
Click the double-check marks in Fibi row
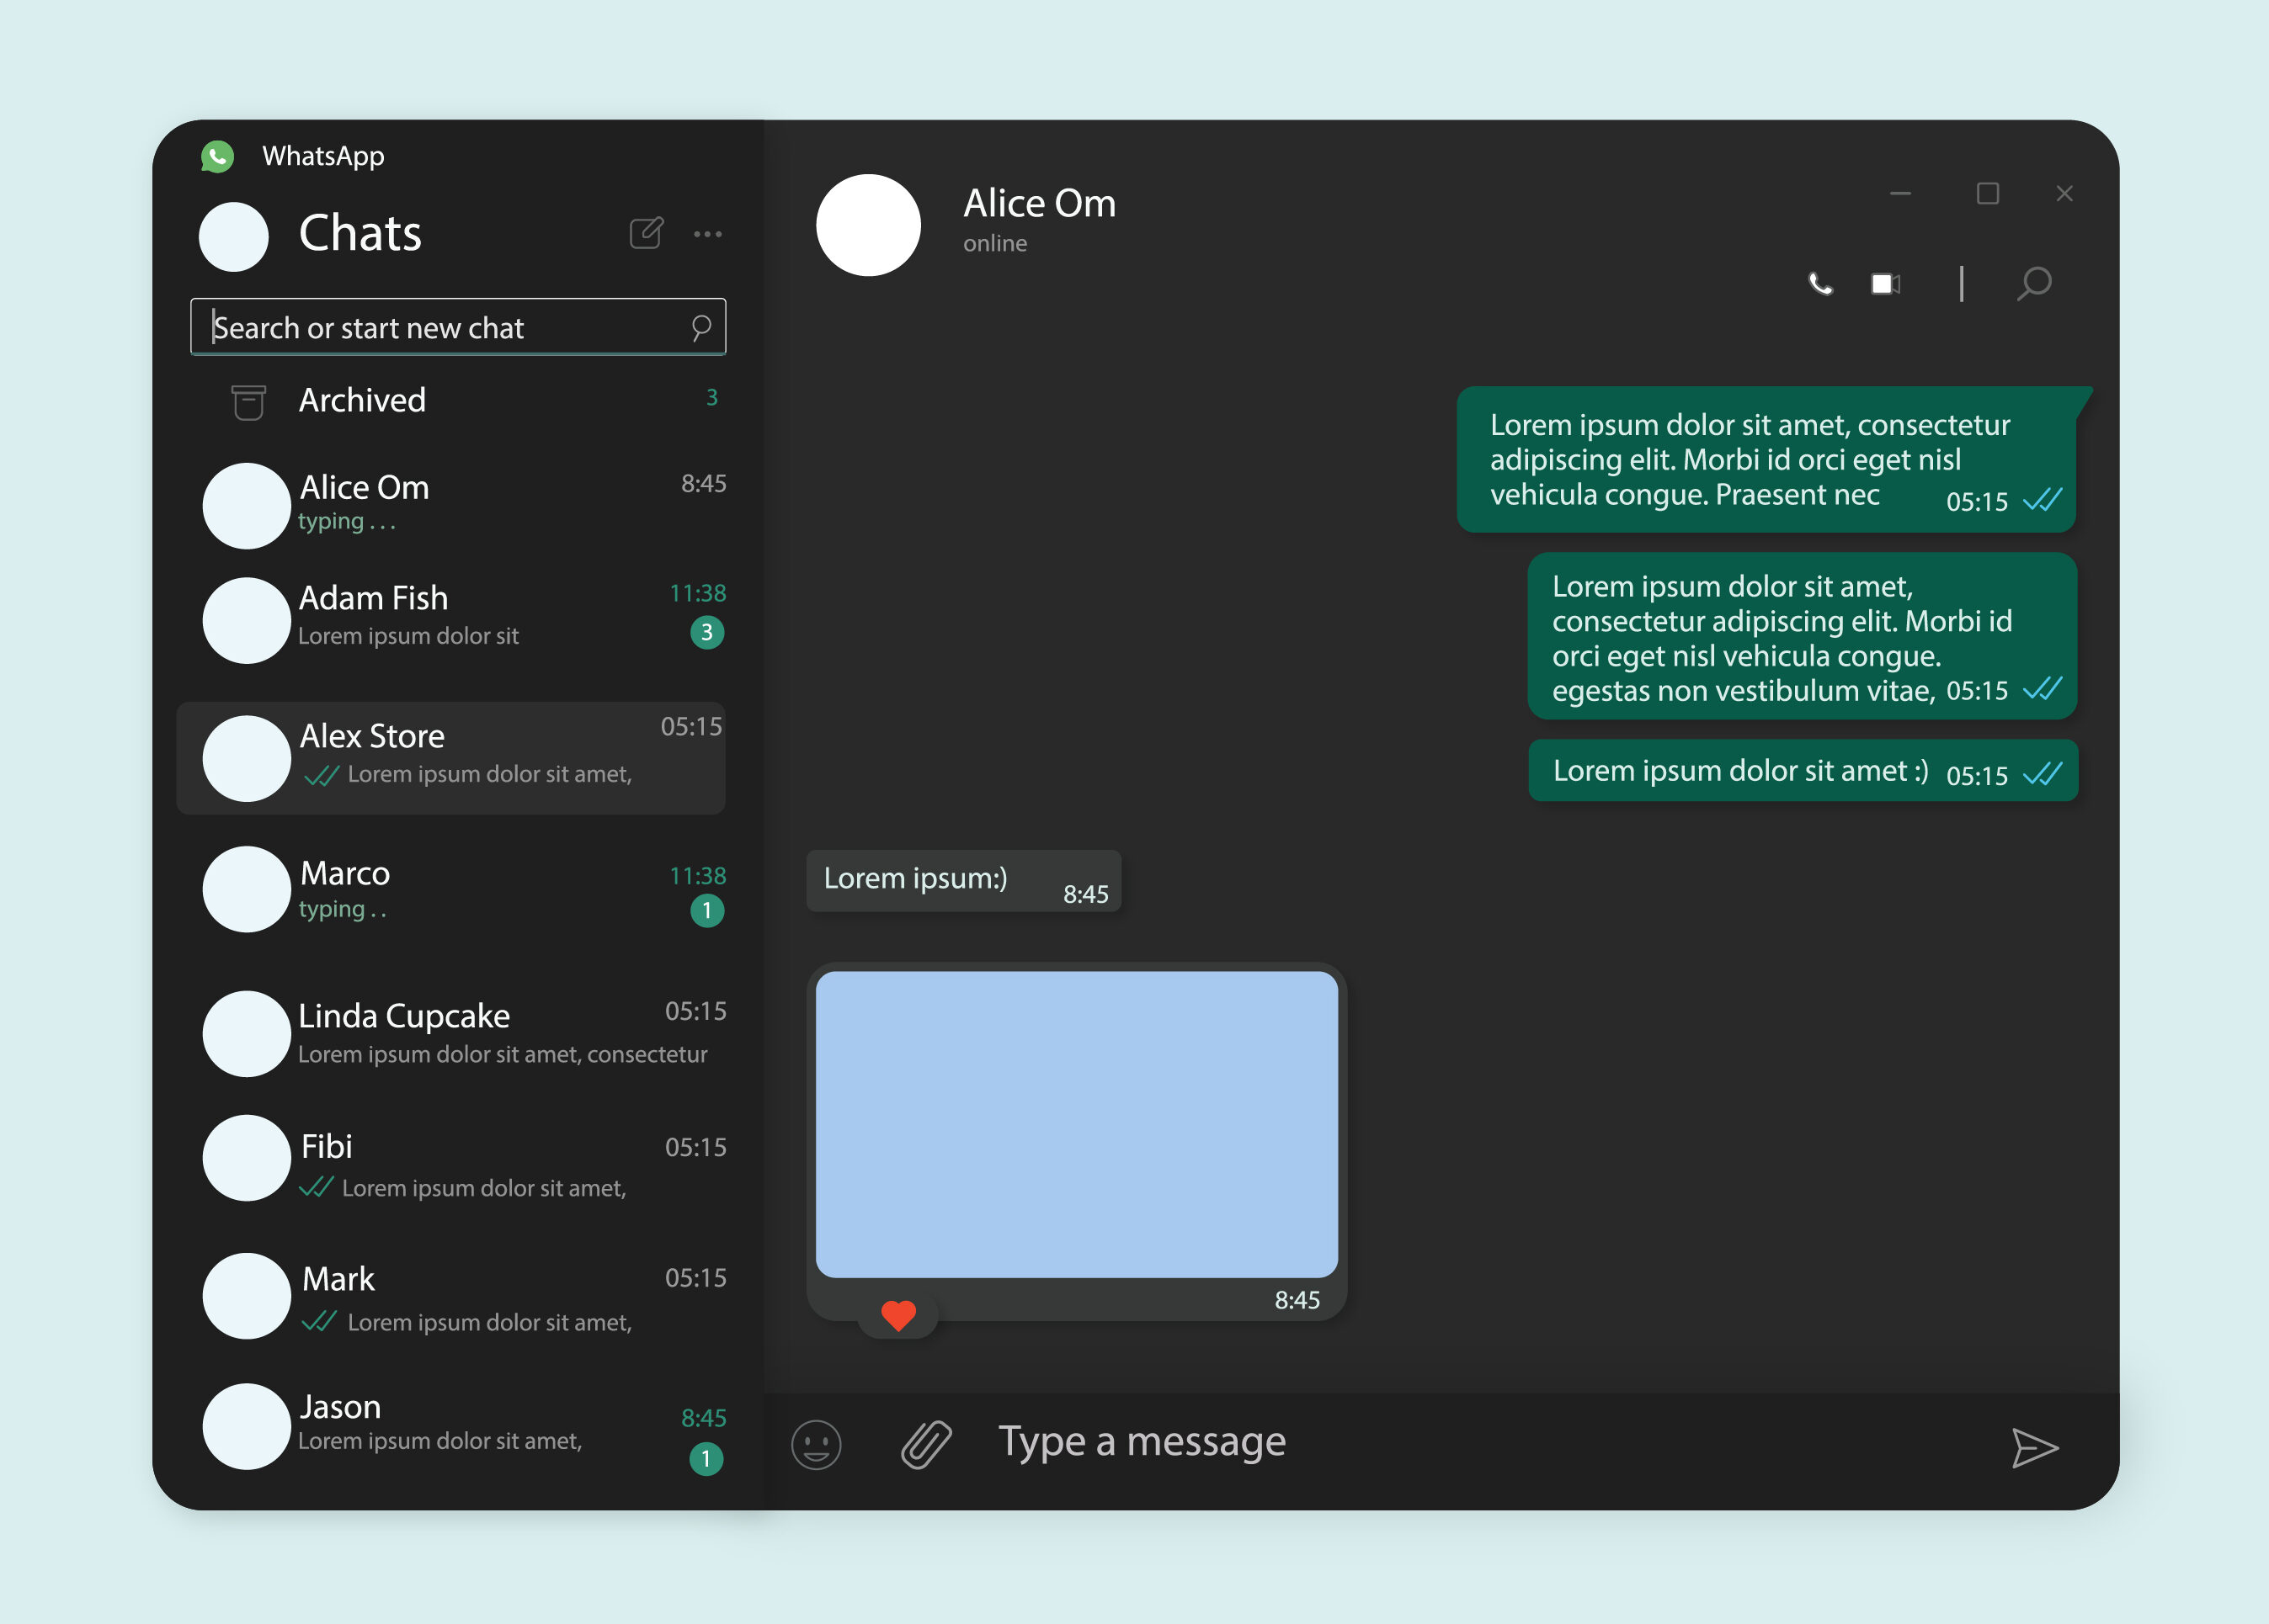coord(316,1187)
